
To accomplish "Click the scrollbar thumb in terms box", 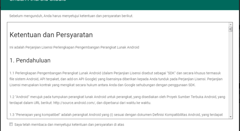I will tap(230, 29).
